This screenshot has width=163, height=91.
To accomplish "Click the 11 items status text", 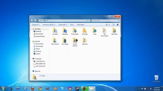I will point(42,76).
